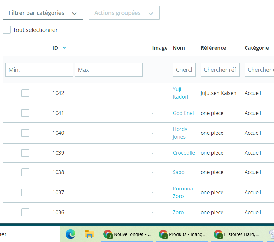Click the Chercher réf reference search field
This screenshot has height=242, width=274.
point(220,70)
